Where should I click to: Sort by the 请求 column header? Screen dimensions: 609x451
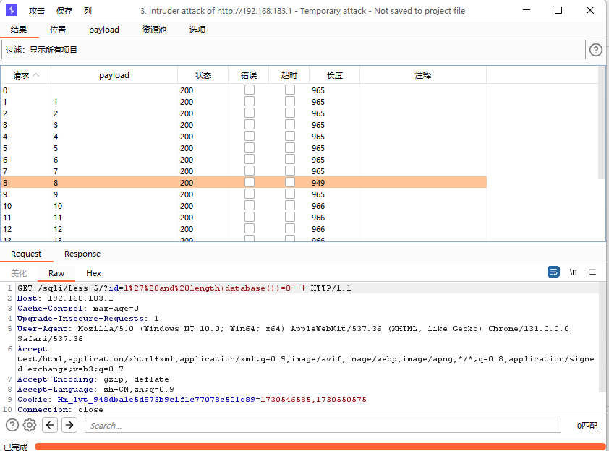(25, 75)
